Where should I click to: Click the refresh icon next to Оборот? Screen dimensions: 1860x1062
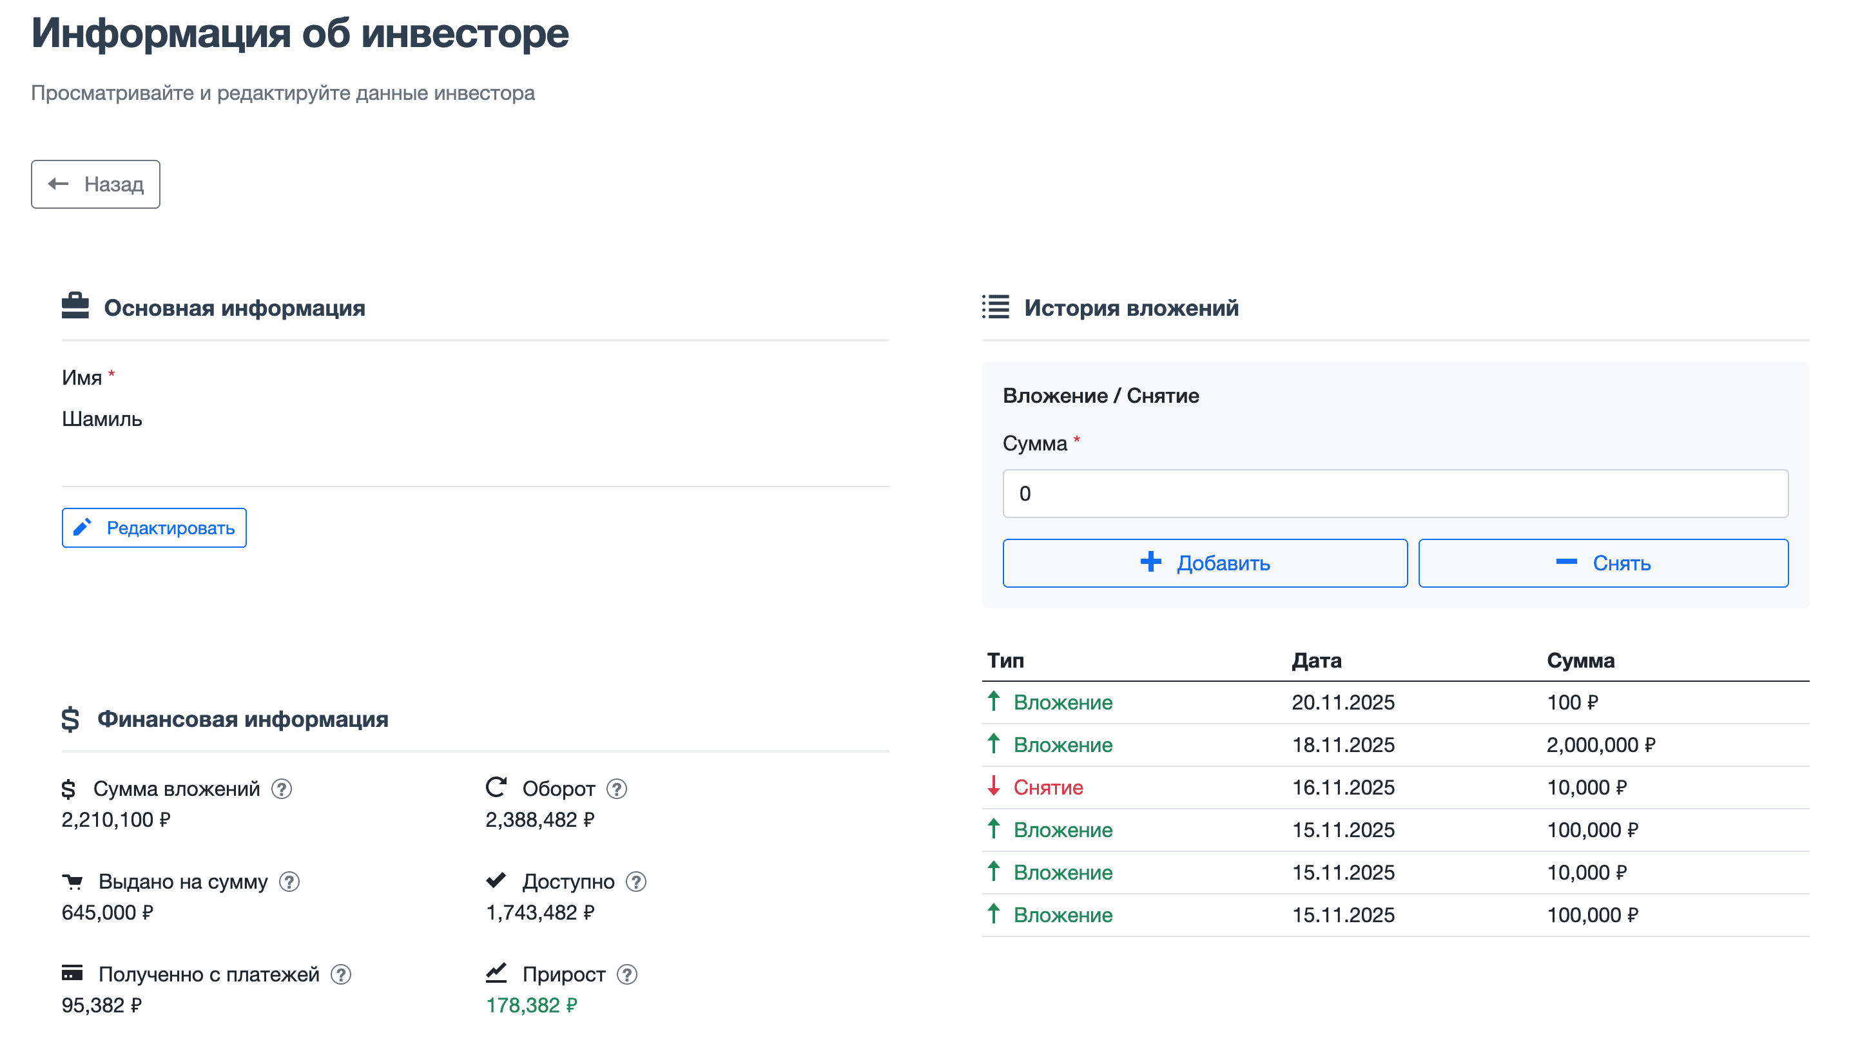coord(497,787)
